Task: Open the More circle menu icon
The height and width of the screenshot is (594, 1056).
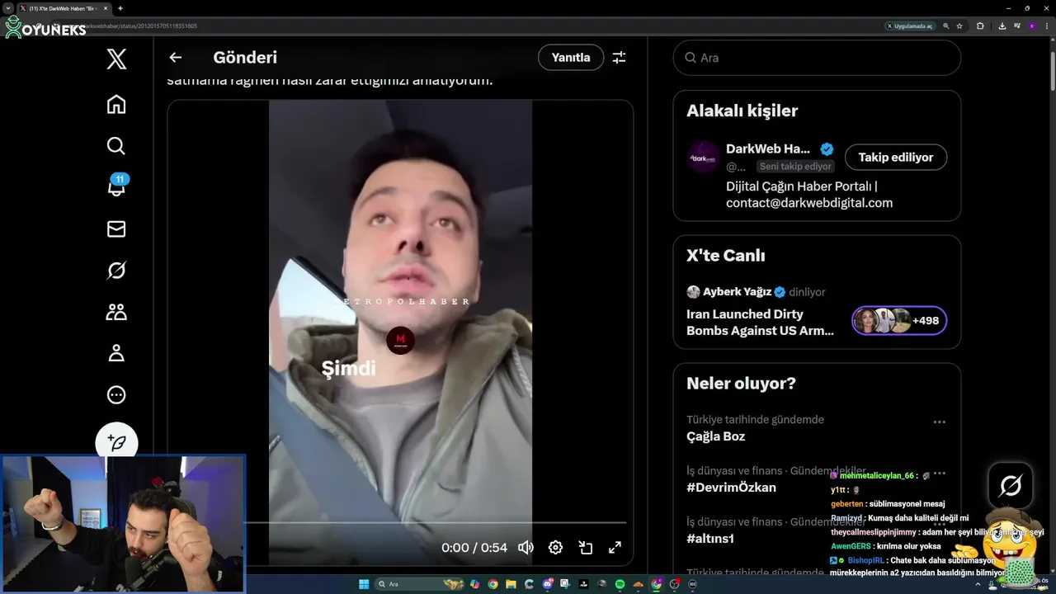Action: tap(116, 395)
